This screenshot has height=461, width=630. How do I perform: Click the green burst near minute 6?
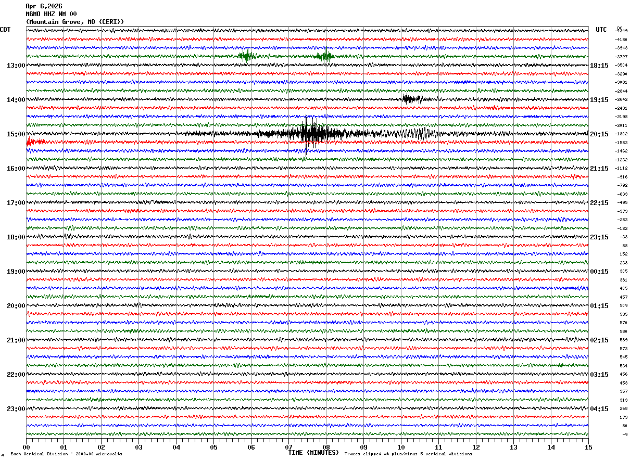pyautogui.click(x=246, y=56)
